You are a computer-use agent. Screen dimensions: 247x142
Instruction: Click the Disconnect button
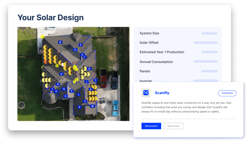pos(151,126)
